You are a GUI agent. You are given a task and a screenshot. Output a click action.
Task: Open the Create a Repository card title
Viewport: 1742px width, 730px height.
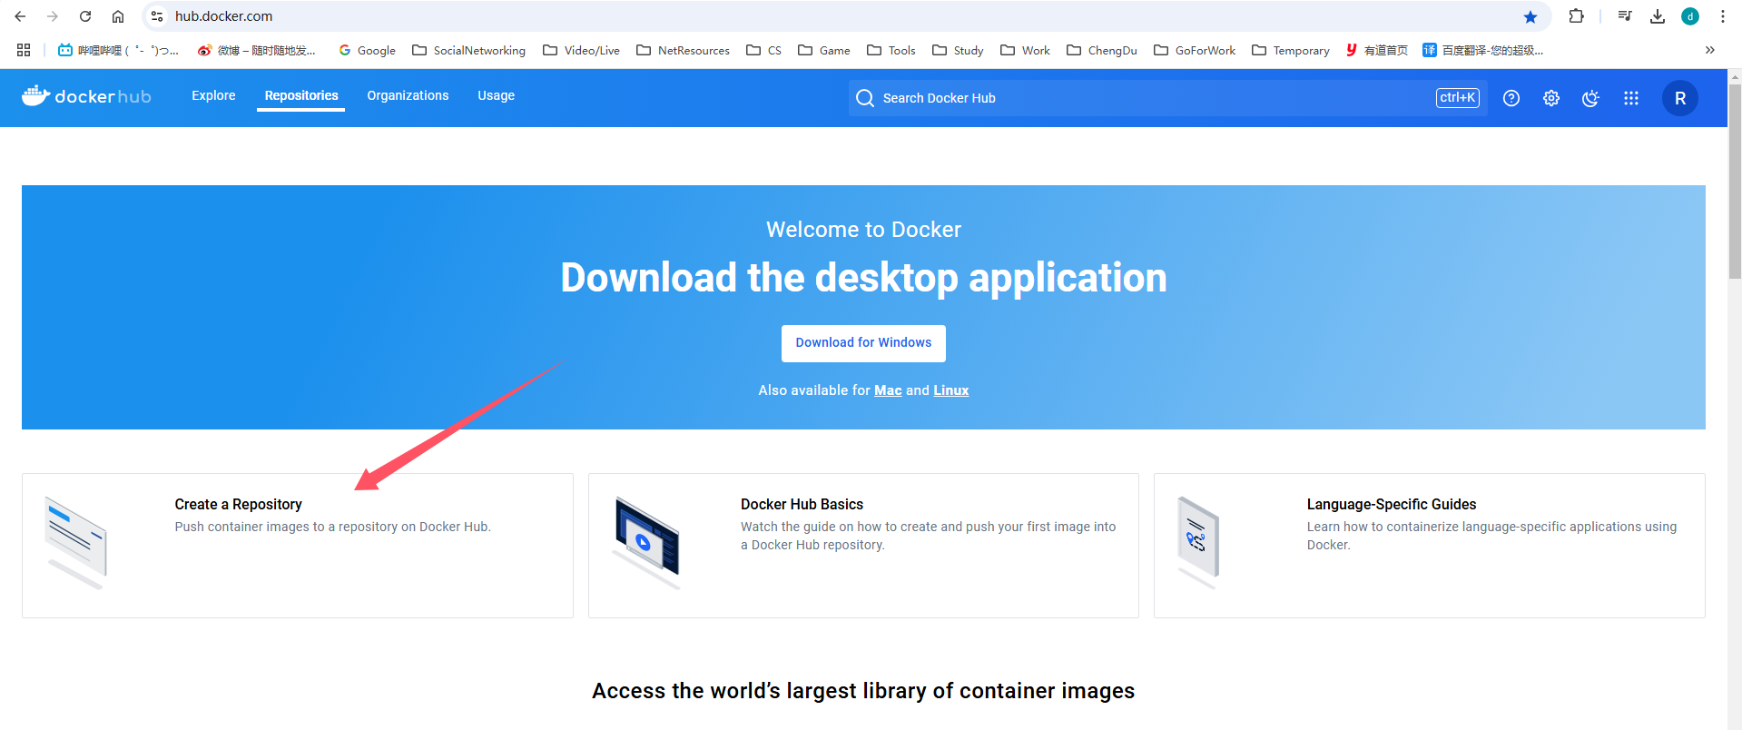239,504
